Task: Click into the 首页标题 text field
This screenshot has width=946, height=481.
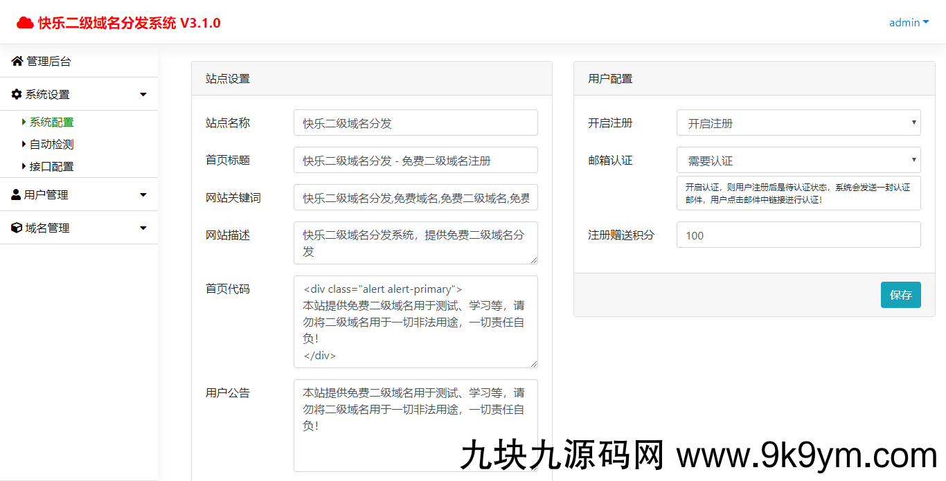Action: [416, 161]
